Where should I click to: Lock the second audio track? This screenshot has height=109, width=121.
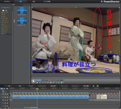(7, 103)
